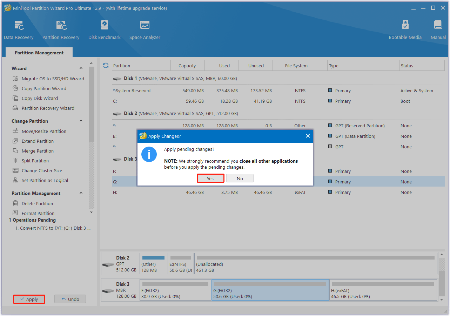
Task: Choose Merge Partition
Action: point(33,151)
